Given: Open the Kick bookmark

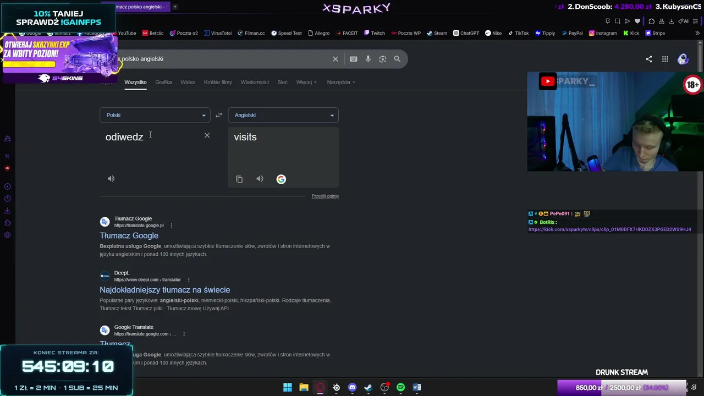Looking at the screenshot, I should (x=631, y=33).
